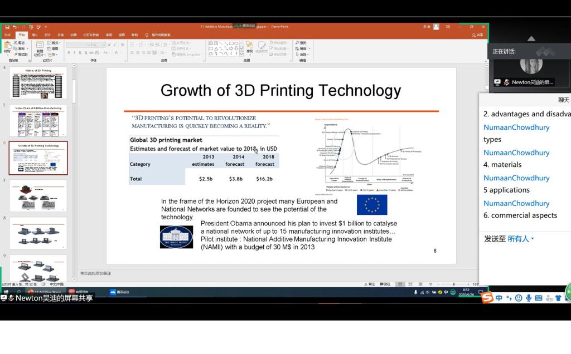The width and height of the screenshot is (571, 354).
Task: Click the Arrange (排列) icon in ribbon
Action: coord(249,47)
